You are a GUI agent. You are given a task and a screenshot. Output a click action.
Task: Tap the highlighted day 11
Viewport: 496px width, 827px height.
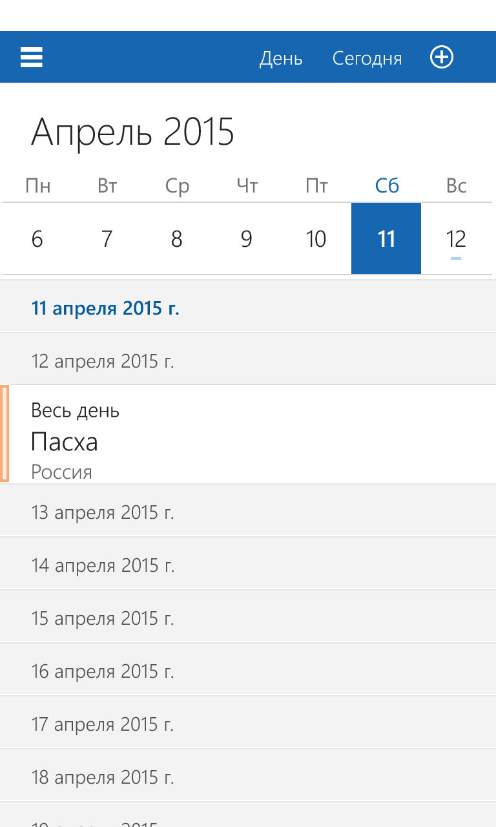[x=386, y=238]
